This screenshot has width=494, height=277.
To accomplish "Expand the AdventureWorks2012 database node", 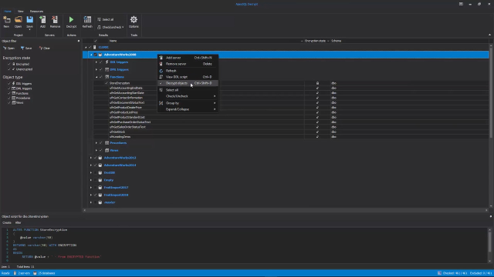I will (x=91, y=158).
